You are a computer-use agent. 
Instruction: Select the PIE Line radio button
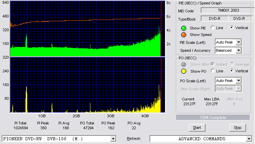(x=213, y=27)
